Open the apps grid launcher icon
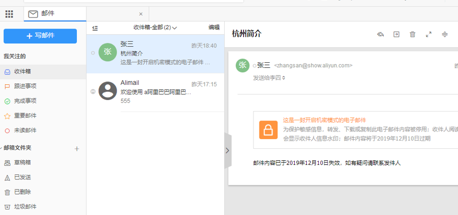This screenshot has width=458, height=215. 9,14
